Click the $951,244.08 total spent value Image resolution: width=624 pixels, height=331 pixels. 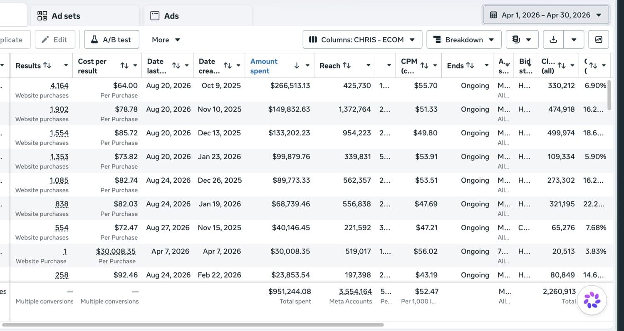(290, 291)
